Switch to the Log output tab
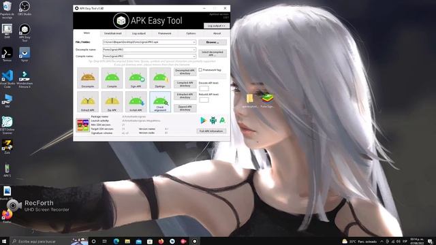Screen dimensions: 436x245 [x=139, y=33]
